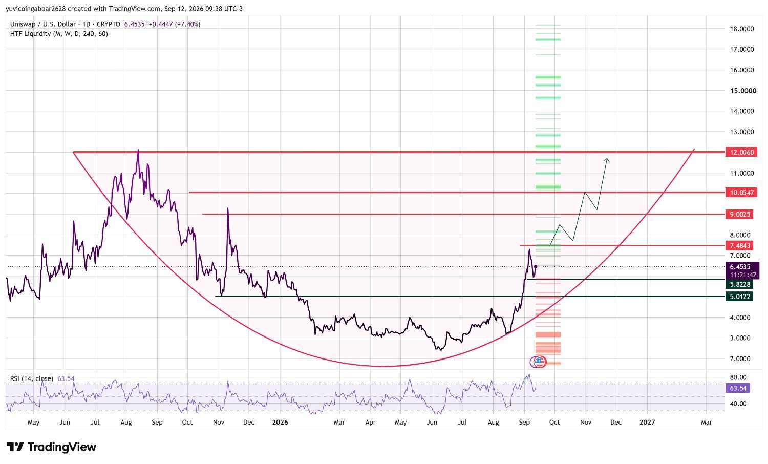768x464 pixels.
Task: Click the 16.0000 price axis label
Action: point(741,70)
